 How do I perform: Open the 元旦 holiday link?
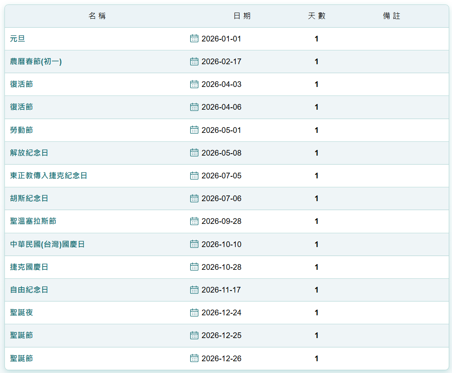pos(18,39)
